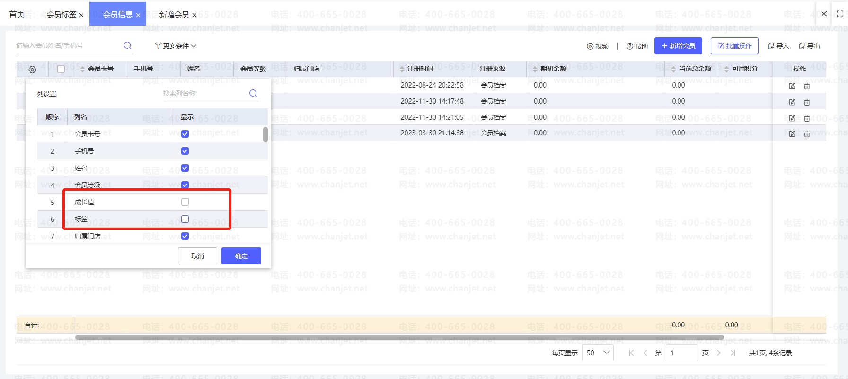Open the 新增会员 tab
The image size is (848, 379).
pos(174,14)
